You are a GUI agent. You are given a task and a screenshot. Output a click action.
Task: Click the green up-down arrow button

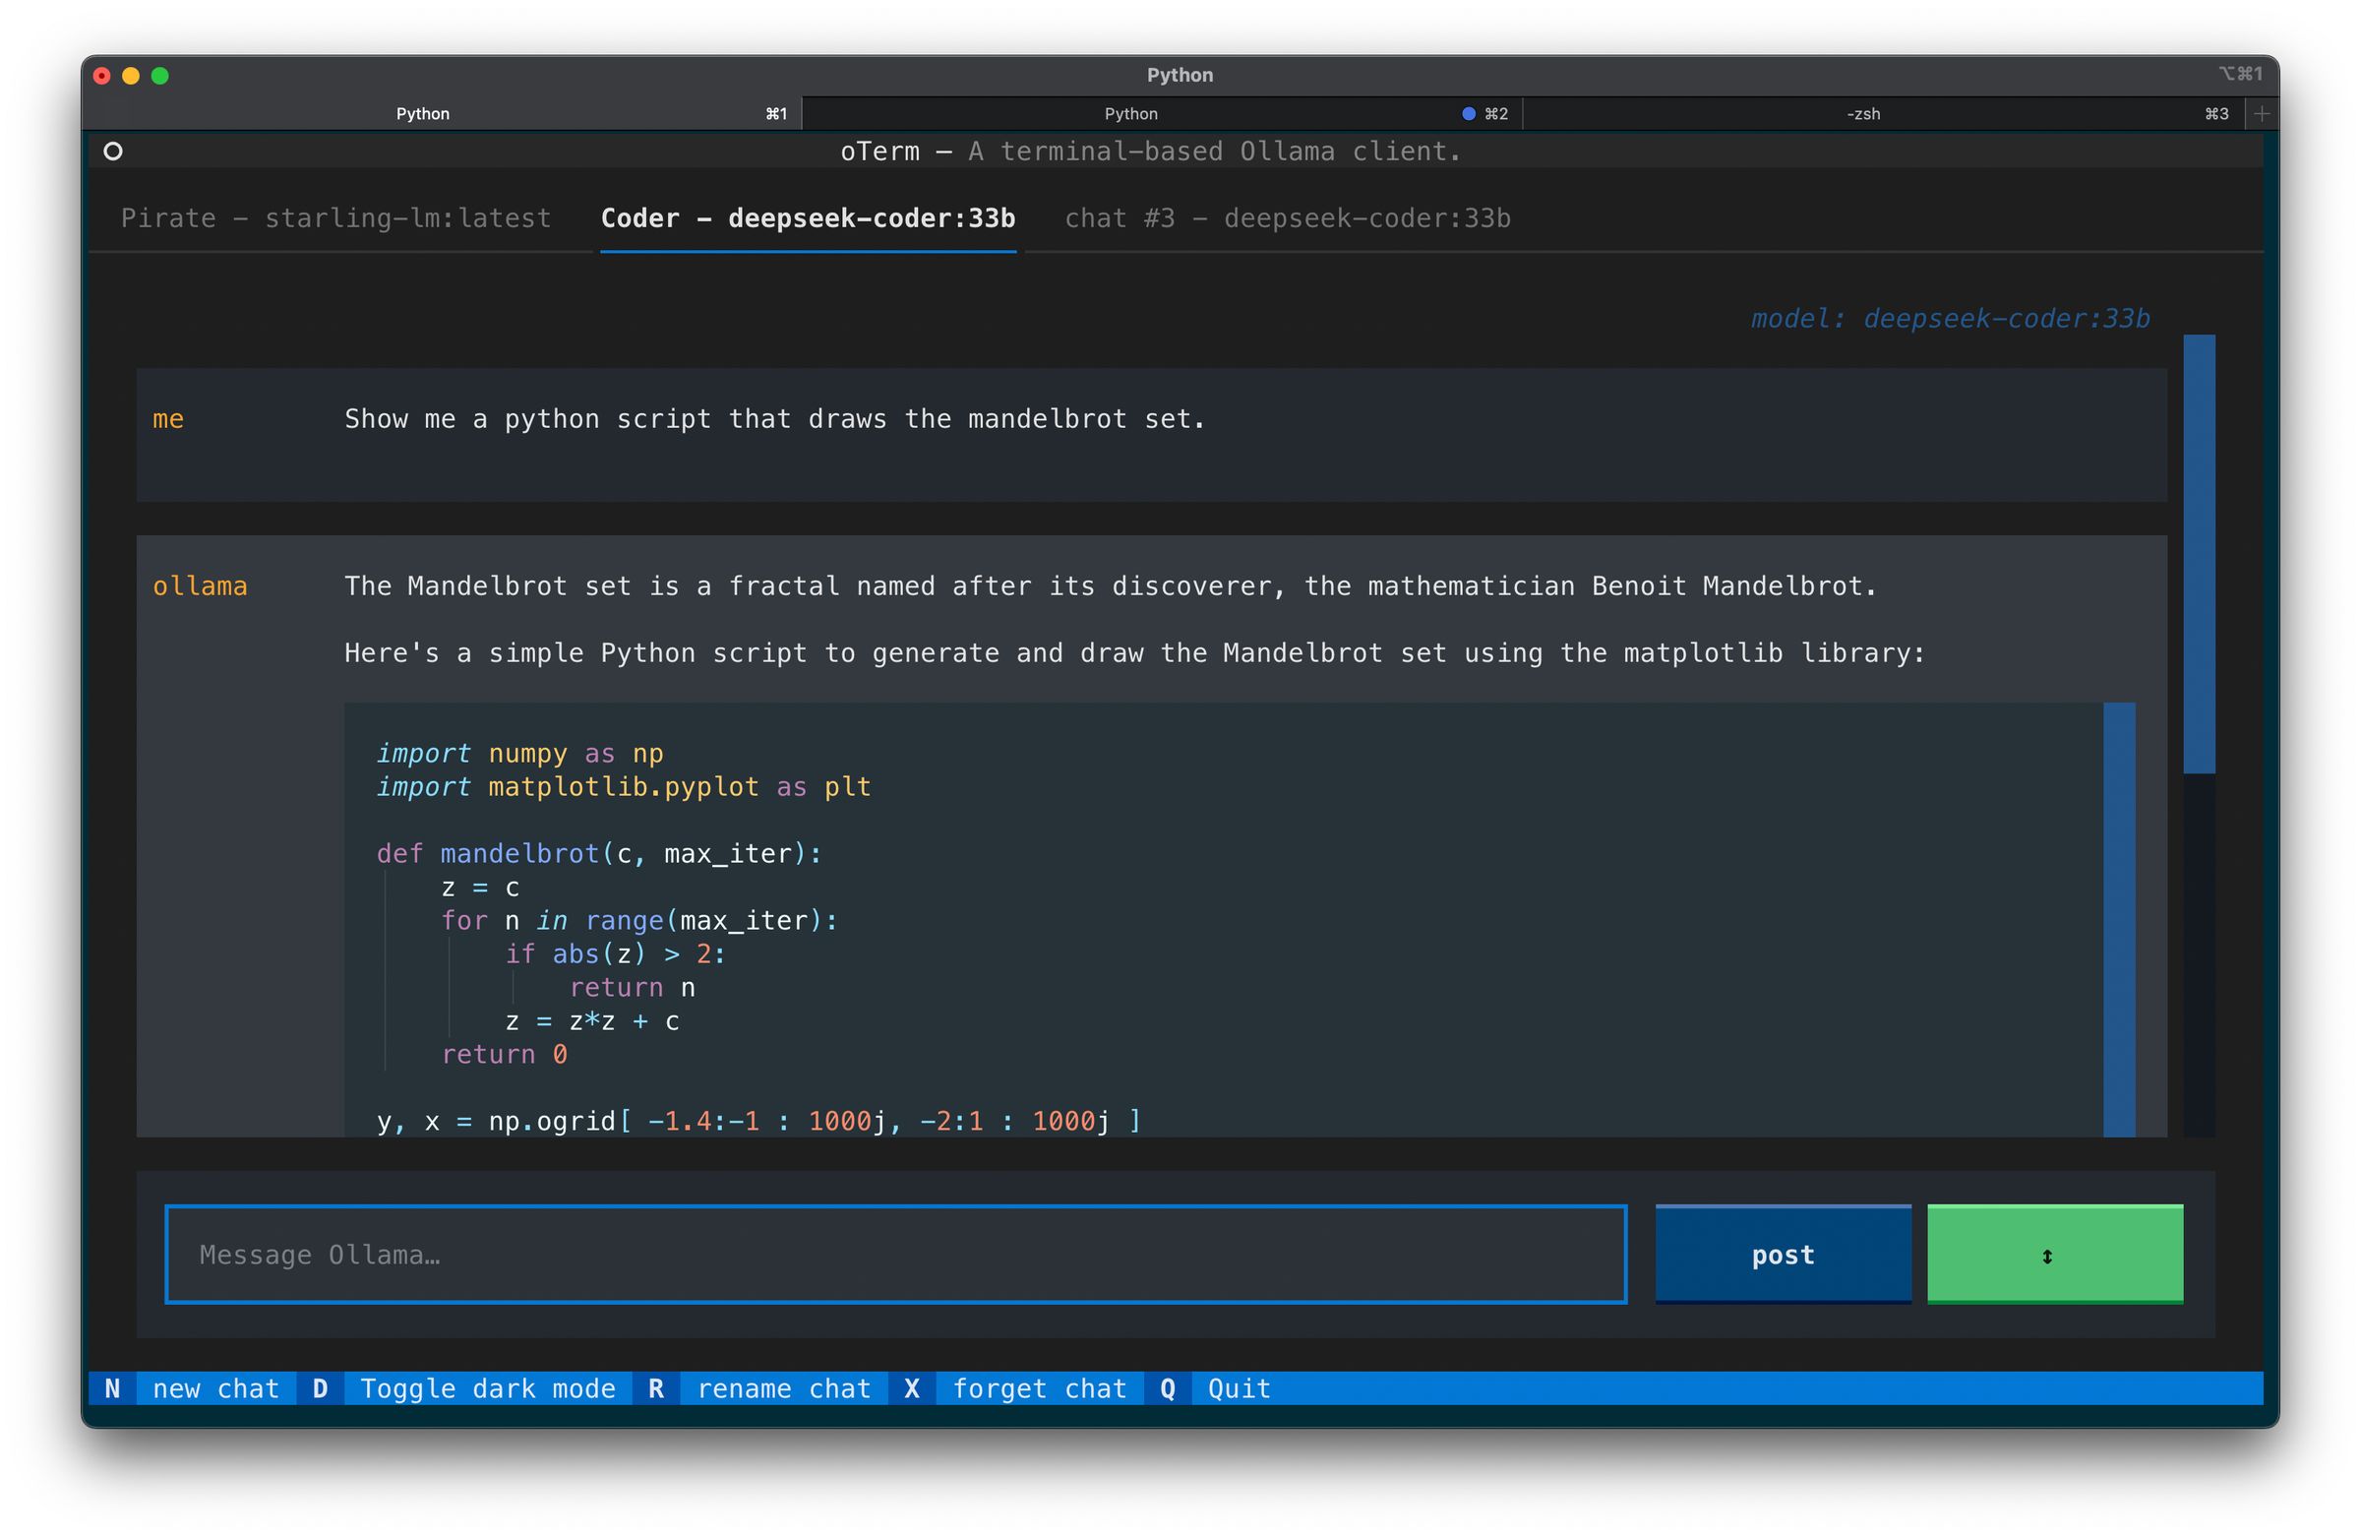[2053, 1255]
